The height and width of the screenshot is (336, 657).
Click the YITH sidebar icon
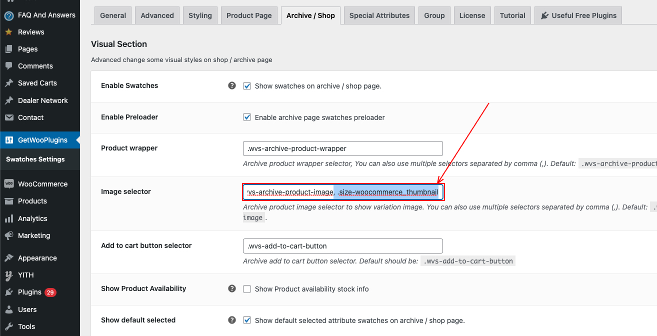[8, 275]
